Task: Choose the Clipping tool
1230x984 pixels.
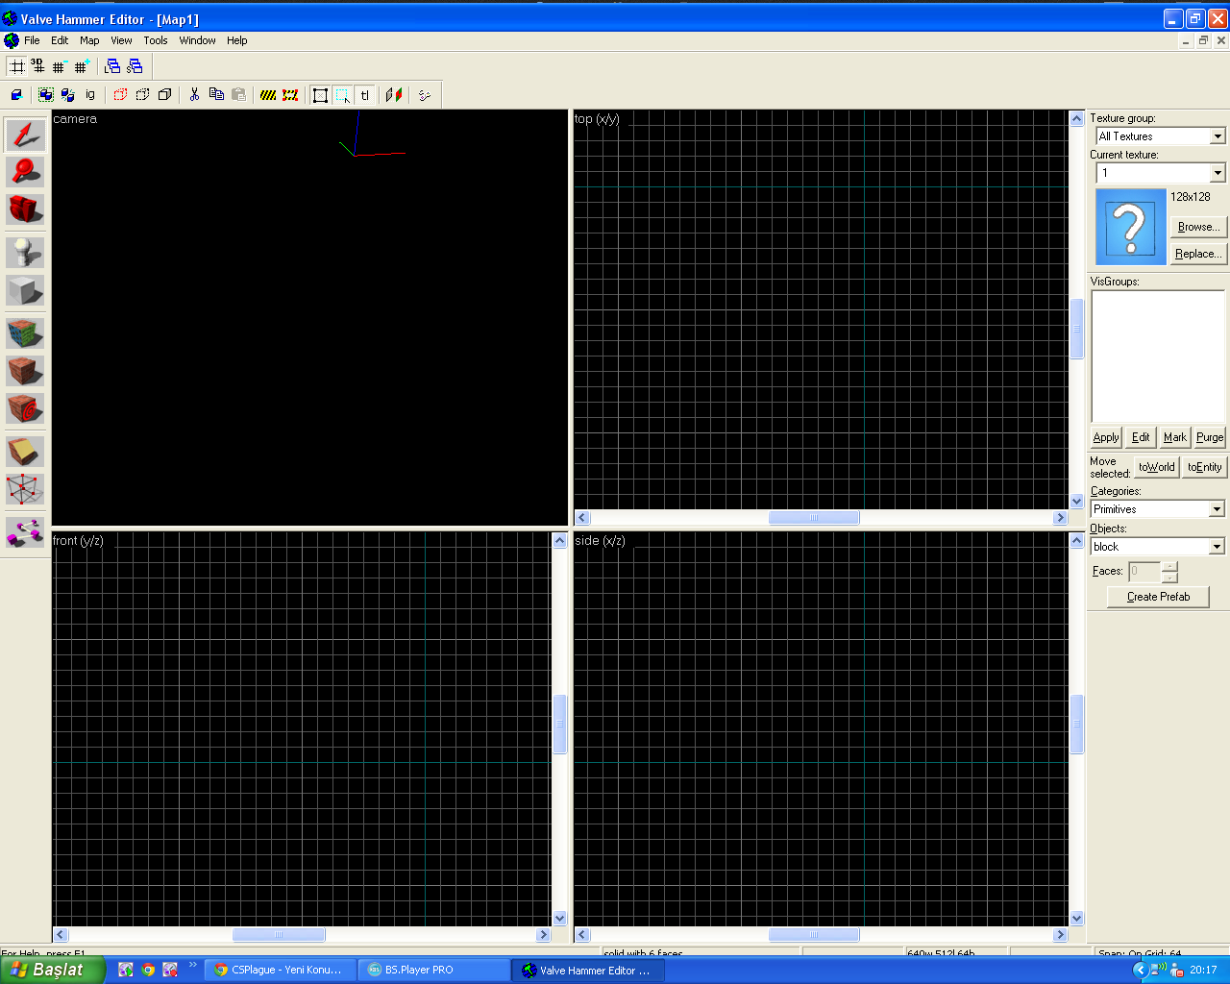Action: 25,452
